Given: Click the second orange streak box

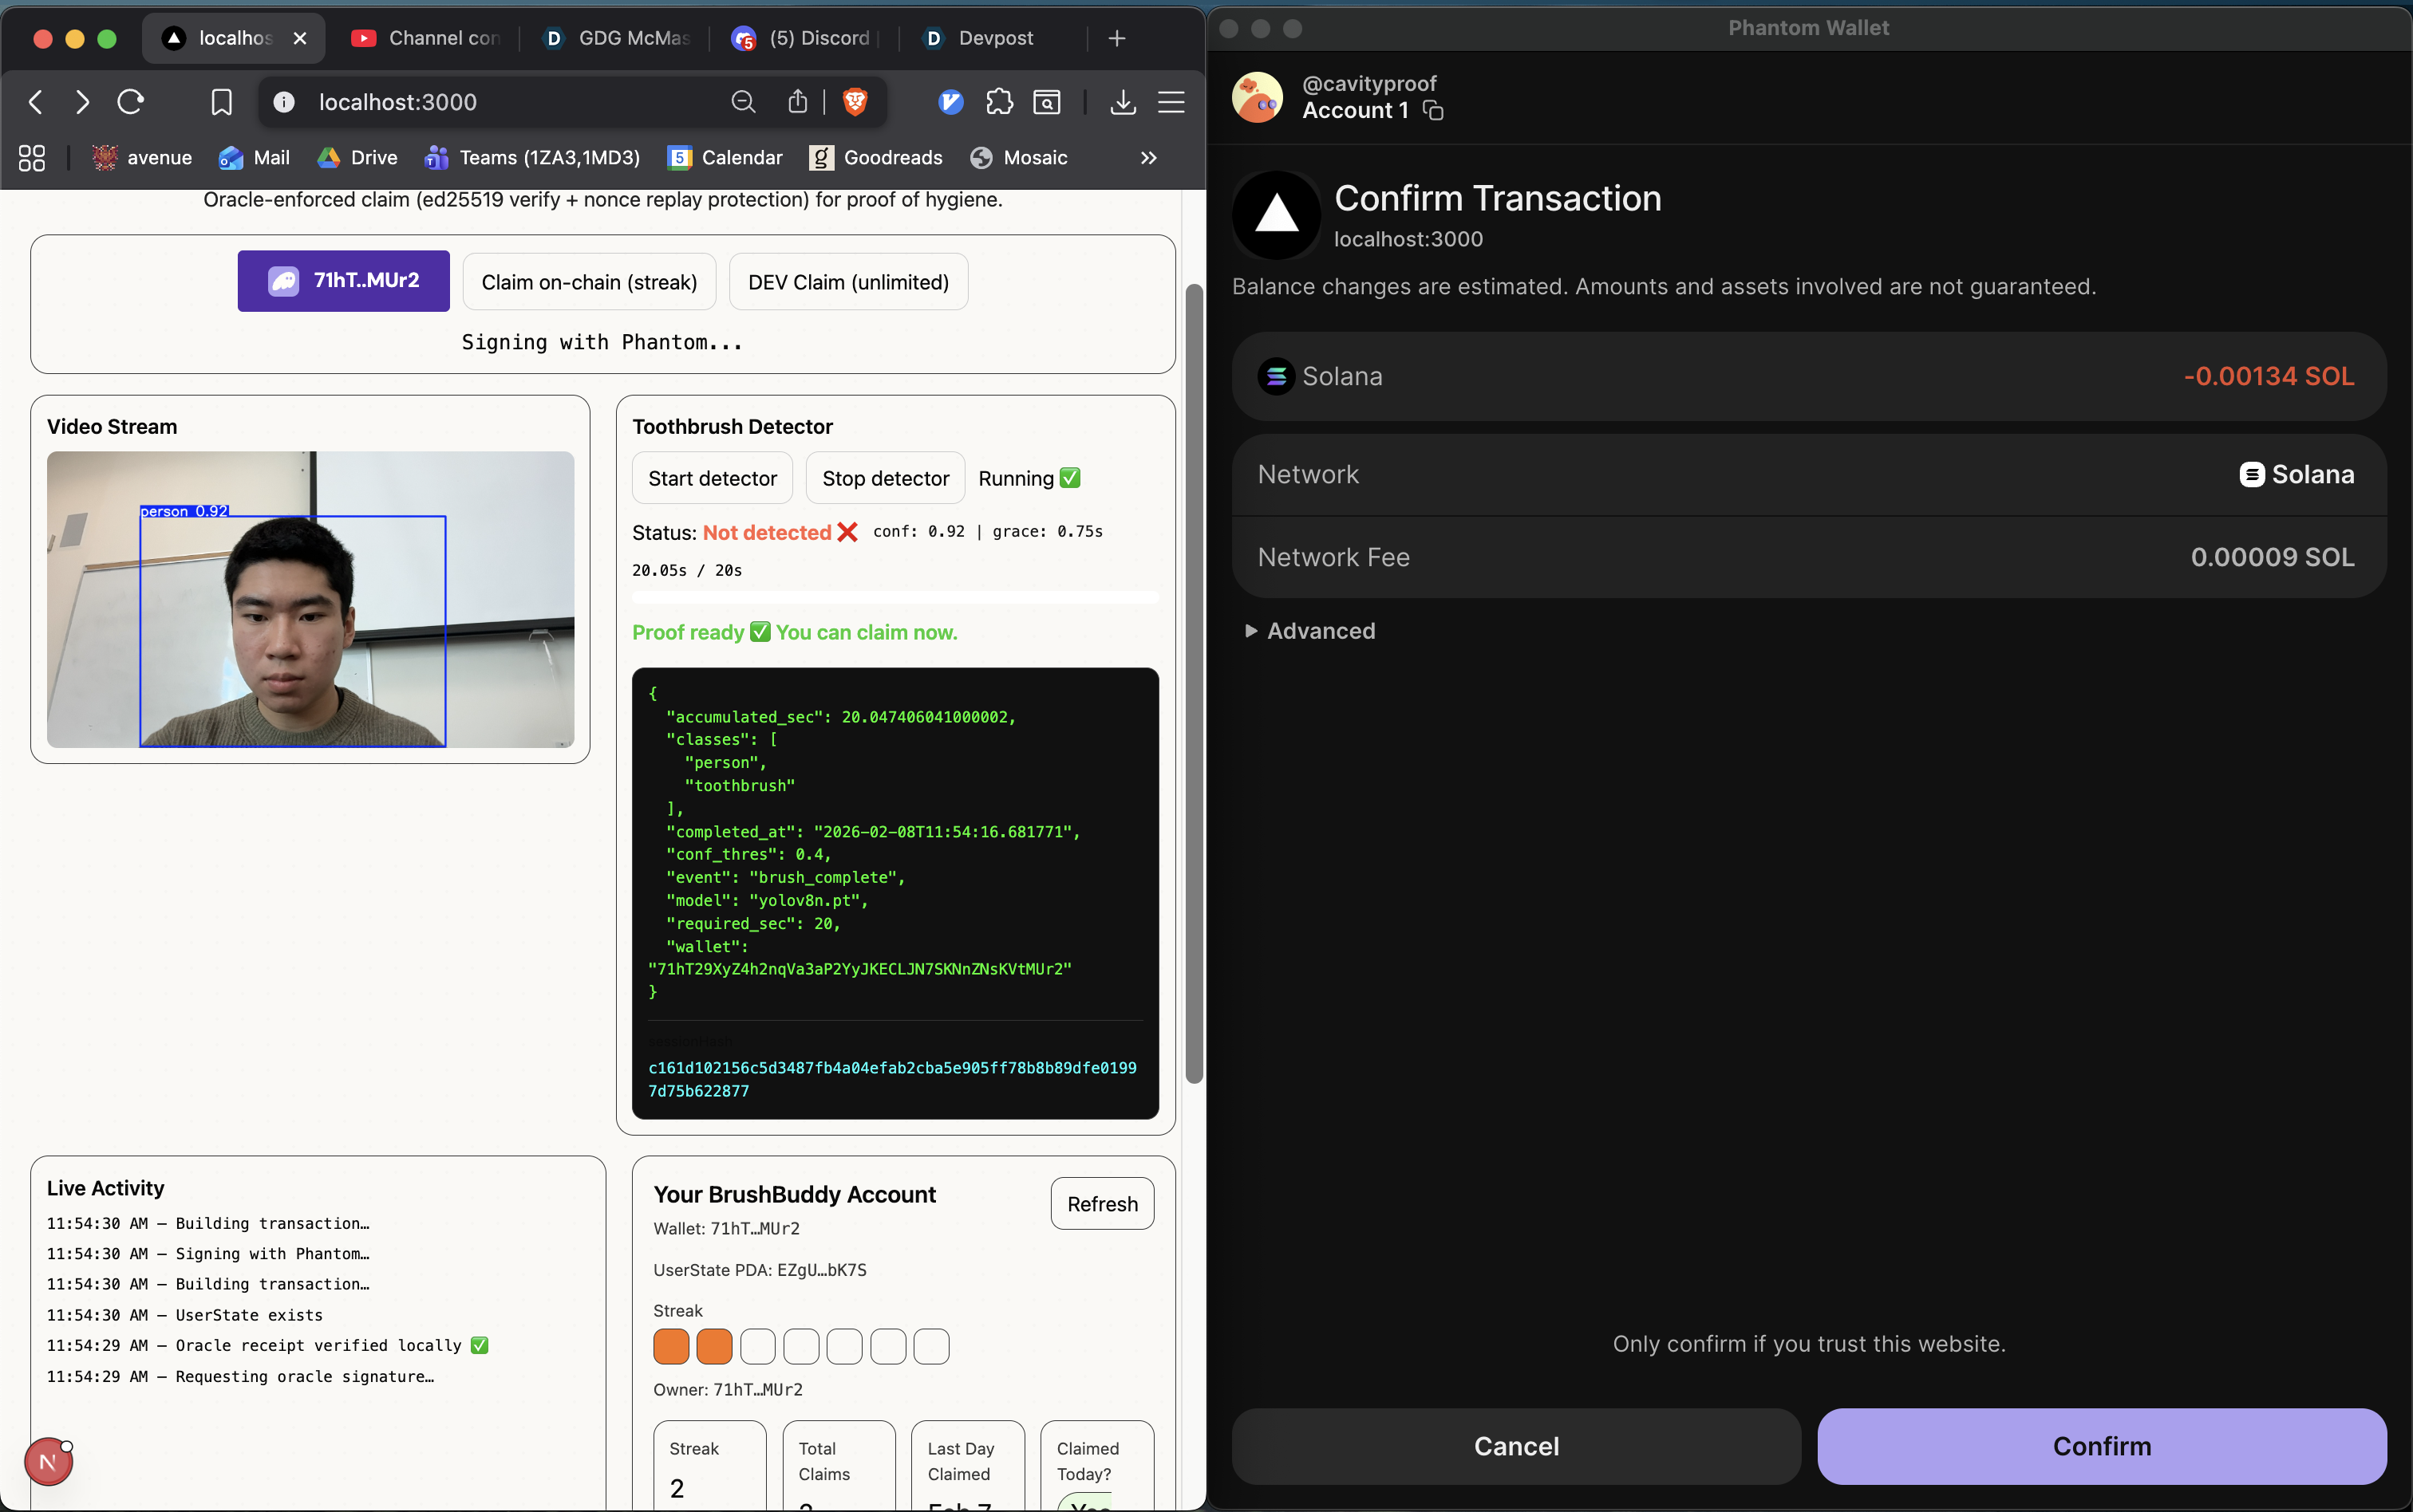Looking at the screenshot, I should pos(714,1346).
